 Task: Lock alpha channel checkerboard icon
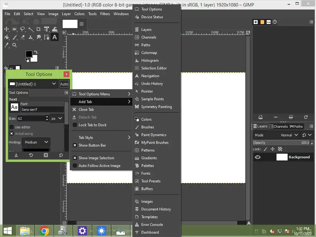coord(280,149)
